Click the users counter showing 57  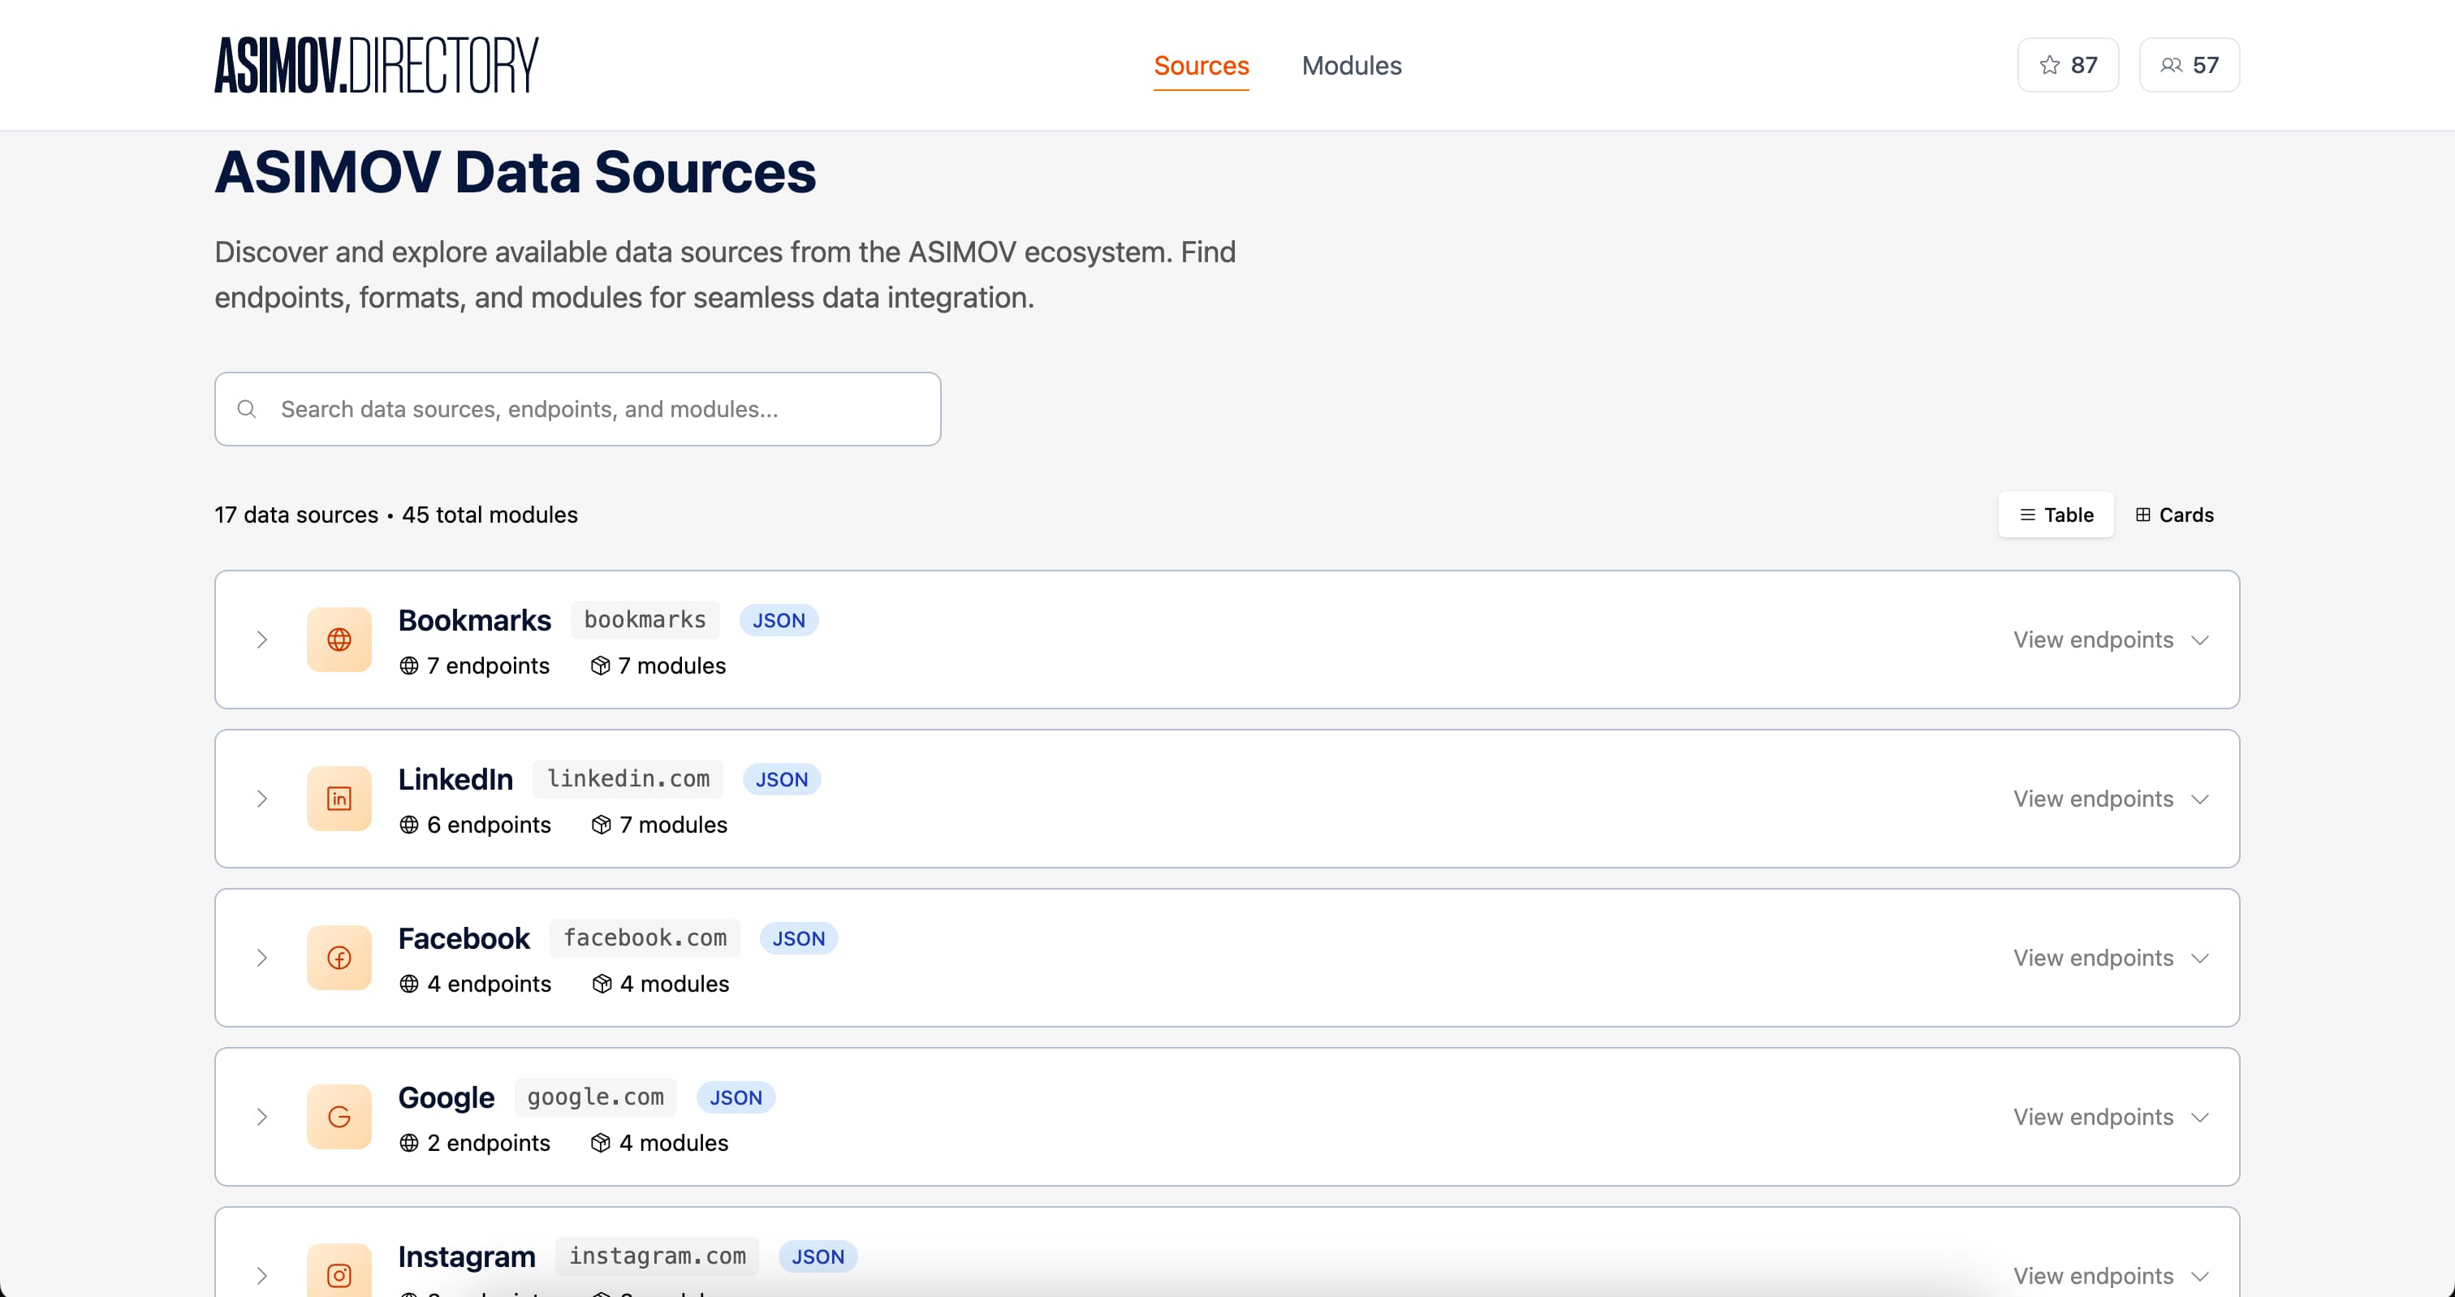click(x=2189, y=65)
